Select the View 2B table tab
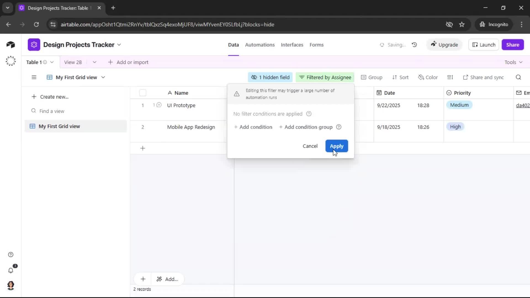 tap(73, 62)
